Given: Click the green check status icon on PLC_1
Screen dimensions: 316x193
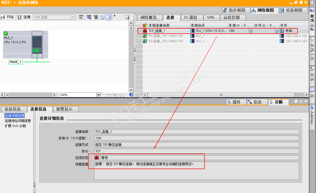Looking at the screenshot, I should 6,33.
